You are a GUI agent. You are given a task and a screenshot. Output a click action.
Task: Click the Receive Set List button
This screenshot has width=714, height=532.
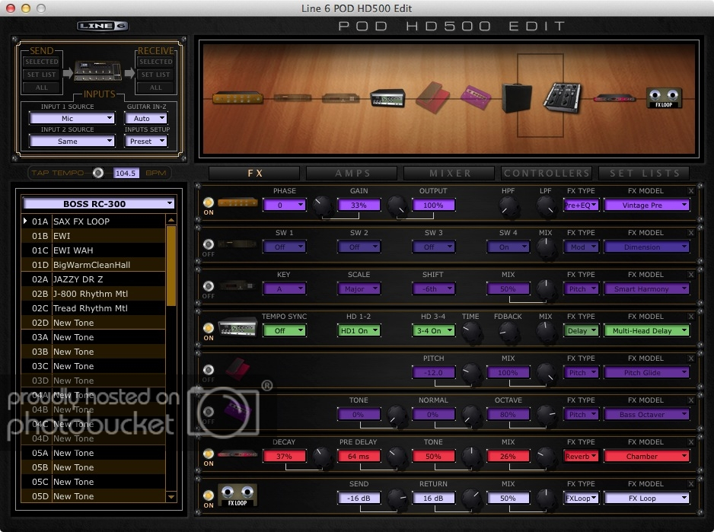[155, 75]
